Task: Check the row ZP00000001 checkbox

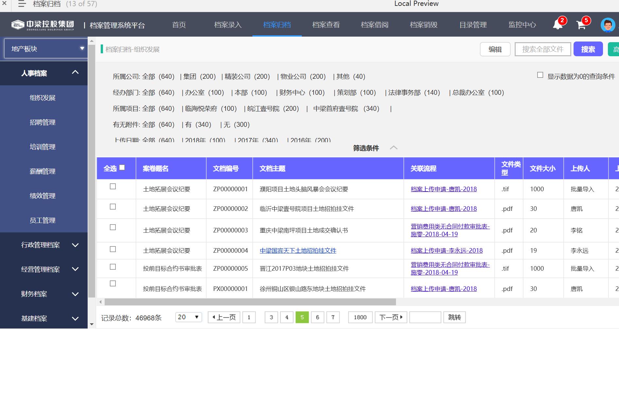Action: (x=113, y=186)
